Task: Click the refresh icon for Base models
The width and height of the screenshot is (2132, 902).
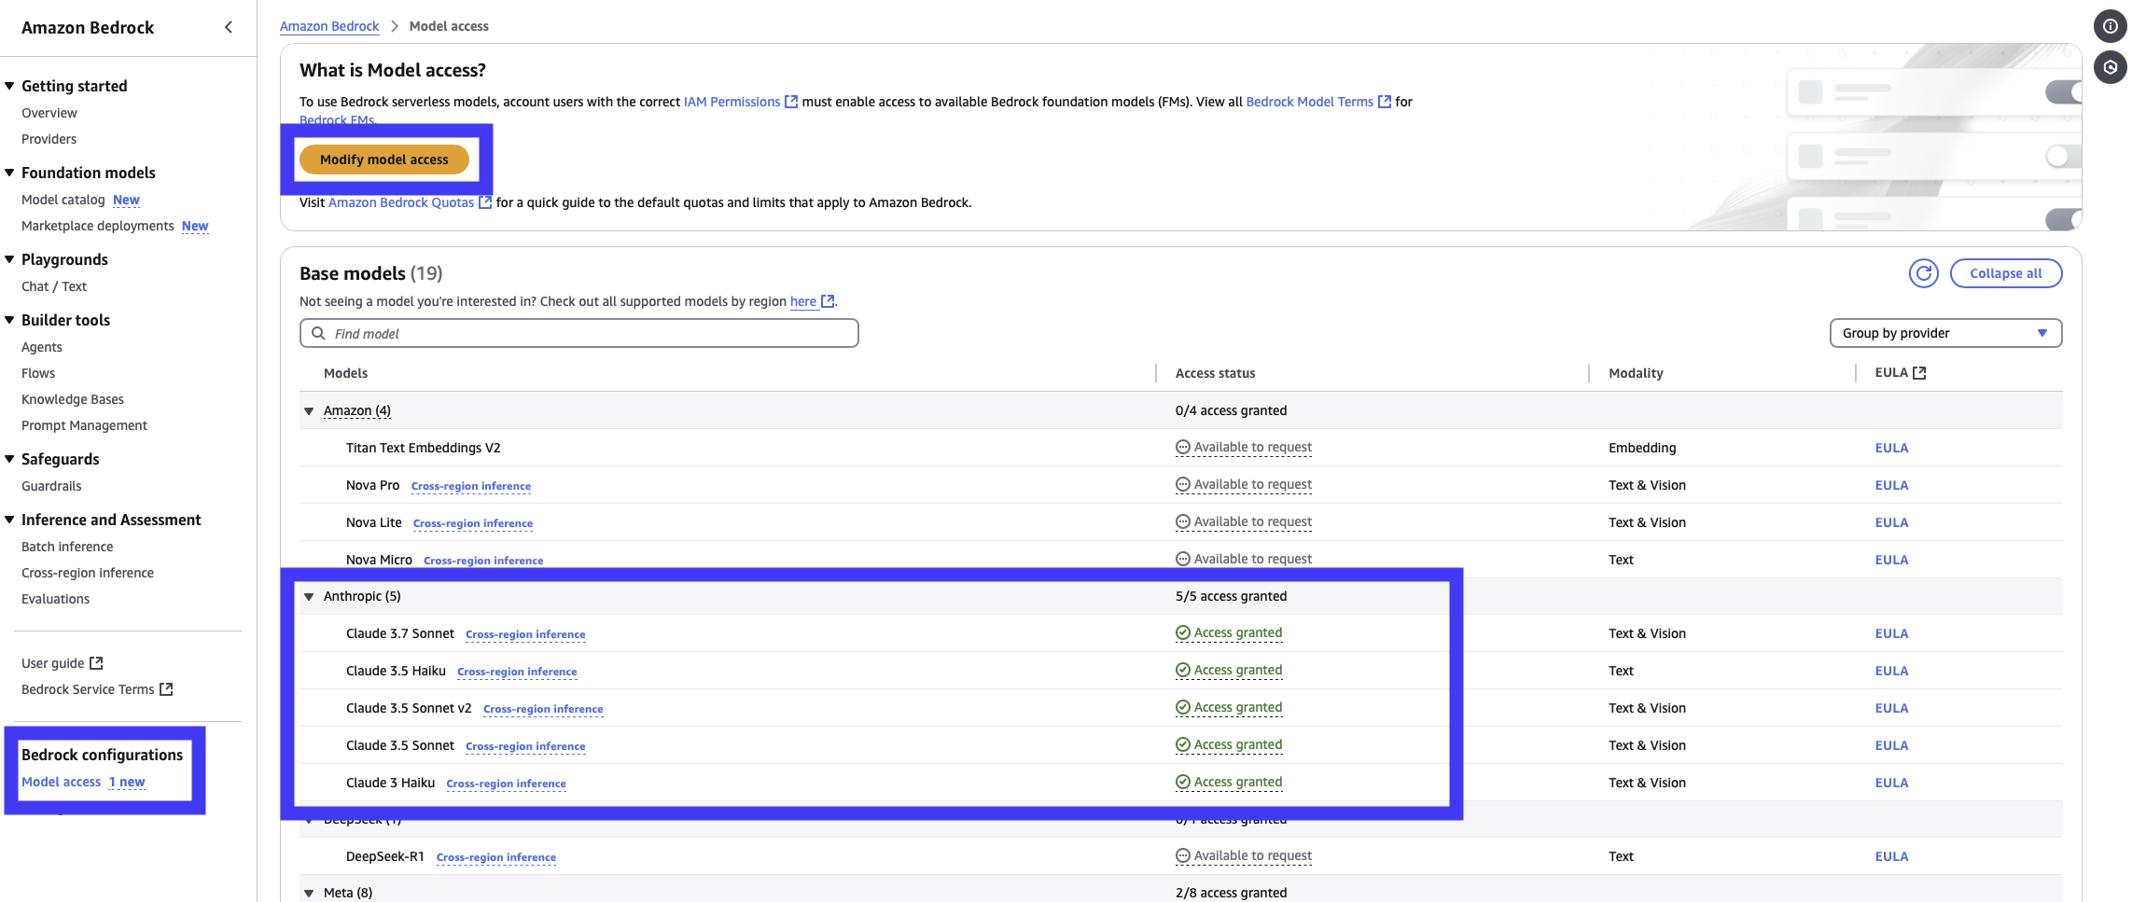Action: (1923, 273)
